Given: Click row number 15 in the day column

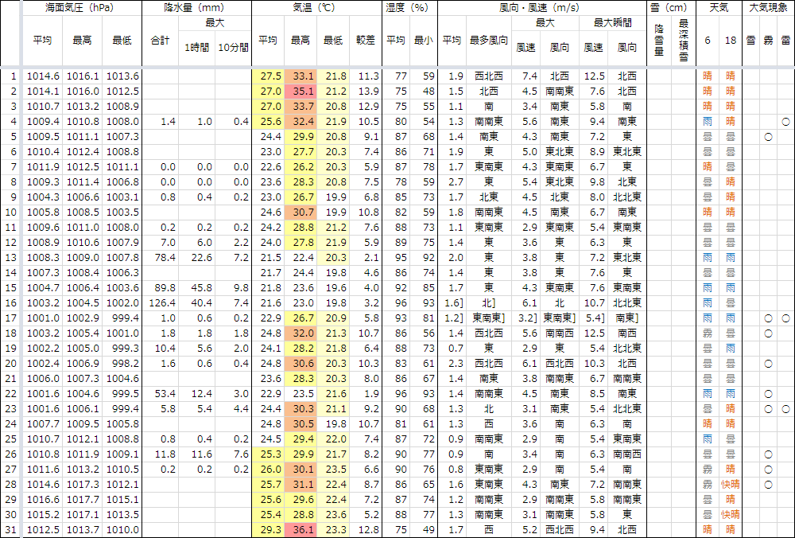Looking at the screenshot, I should 11,288.
